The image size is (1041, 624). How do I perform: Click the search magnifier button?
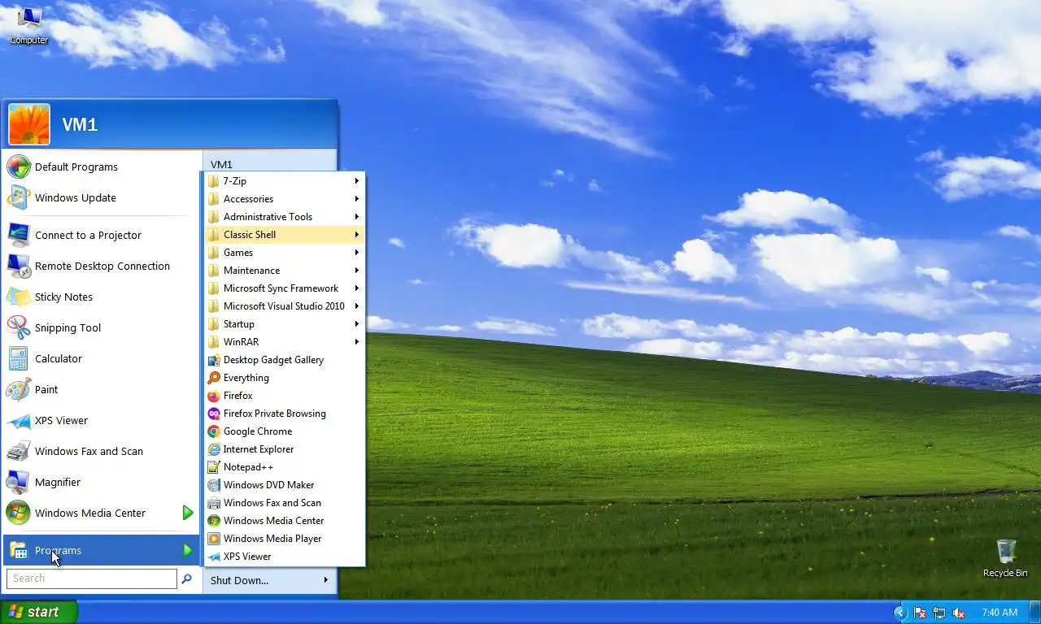click(x=187, y=578)
